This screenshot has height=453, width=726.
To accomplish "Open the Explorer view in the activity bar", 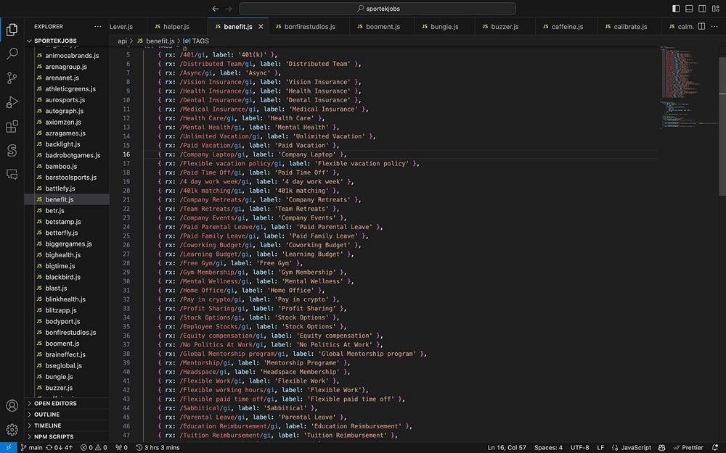I will [x=12, y=30].
